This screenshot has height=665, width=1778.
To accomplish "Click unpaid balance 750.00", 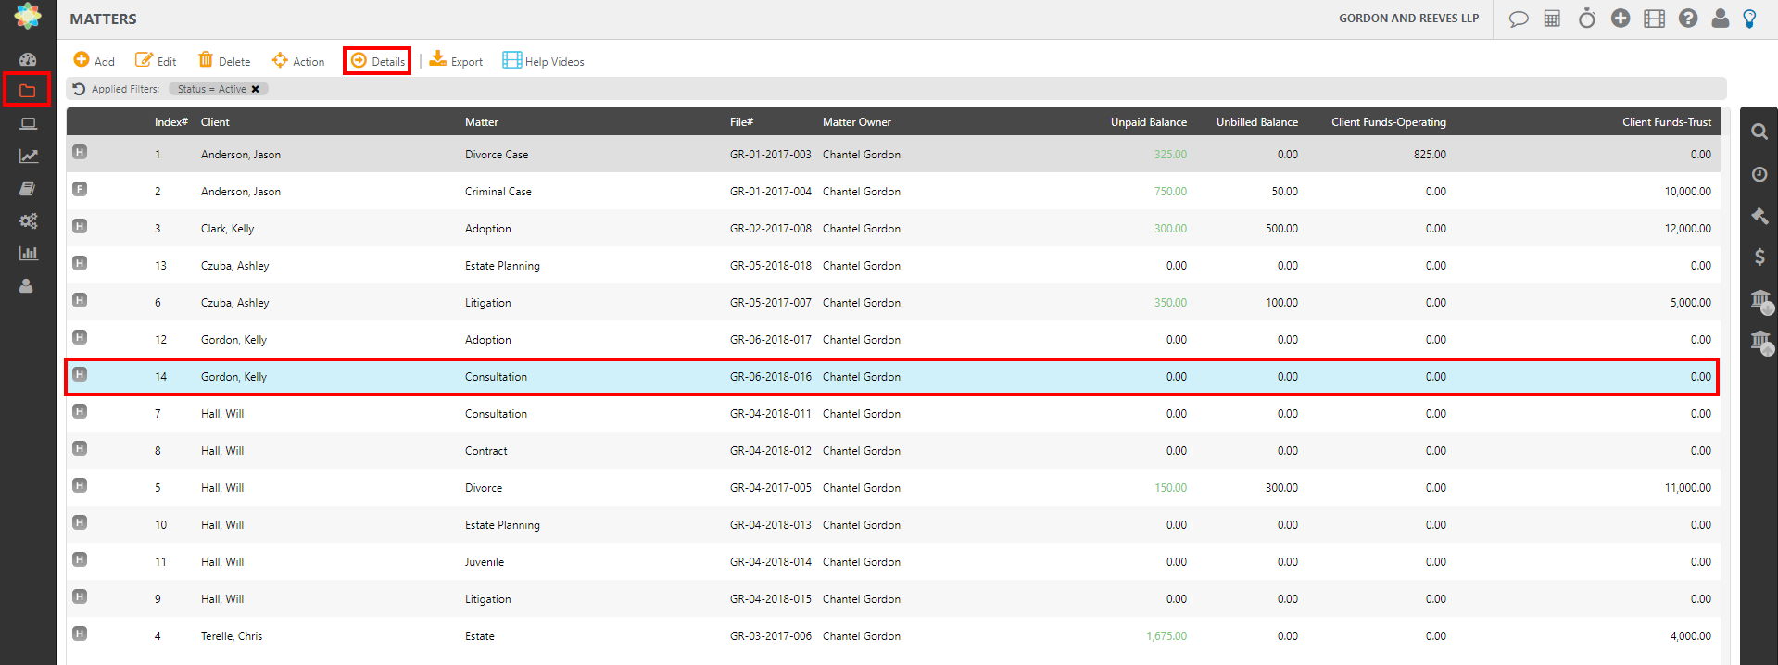I will pyautogui.click(x=1170, y=192).
